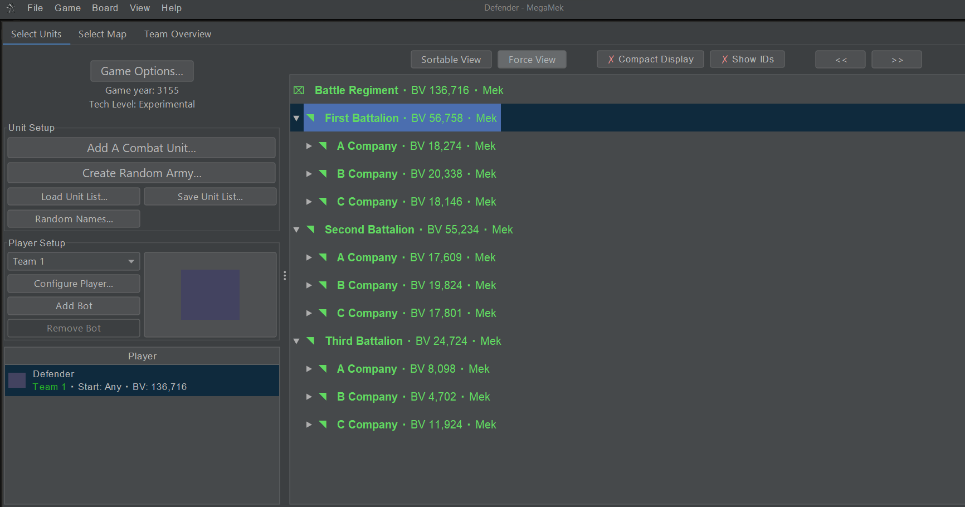Click the Defender player color swatch

click(x=17, y=380)
